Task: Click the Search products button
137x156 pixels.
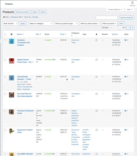Action: [x=127, y=18]
